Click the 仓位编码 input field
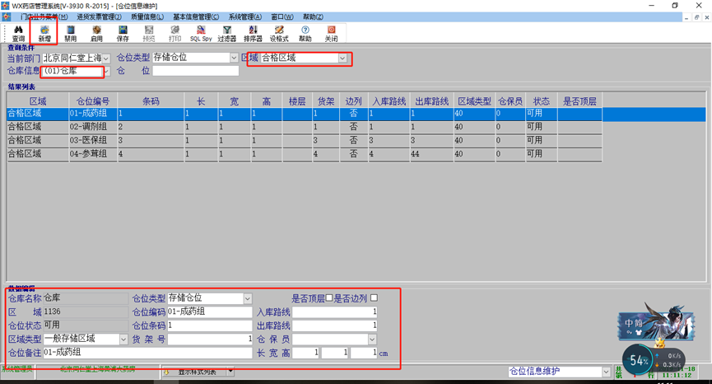Screen dimensions: 712x384 point(210,311)
